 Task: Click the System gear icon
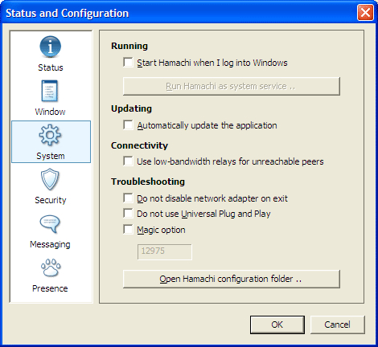(50, 135)
